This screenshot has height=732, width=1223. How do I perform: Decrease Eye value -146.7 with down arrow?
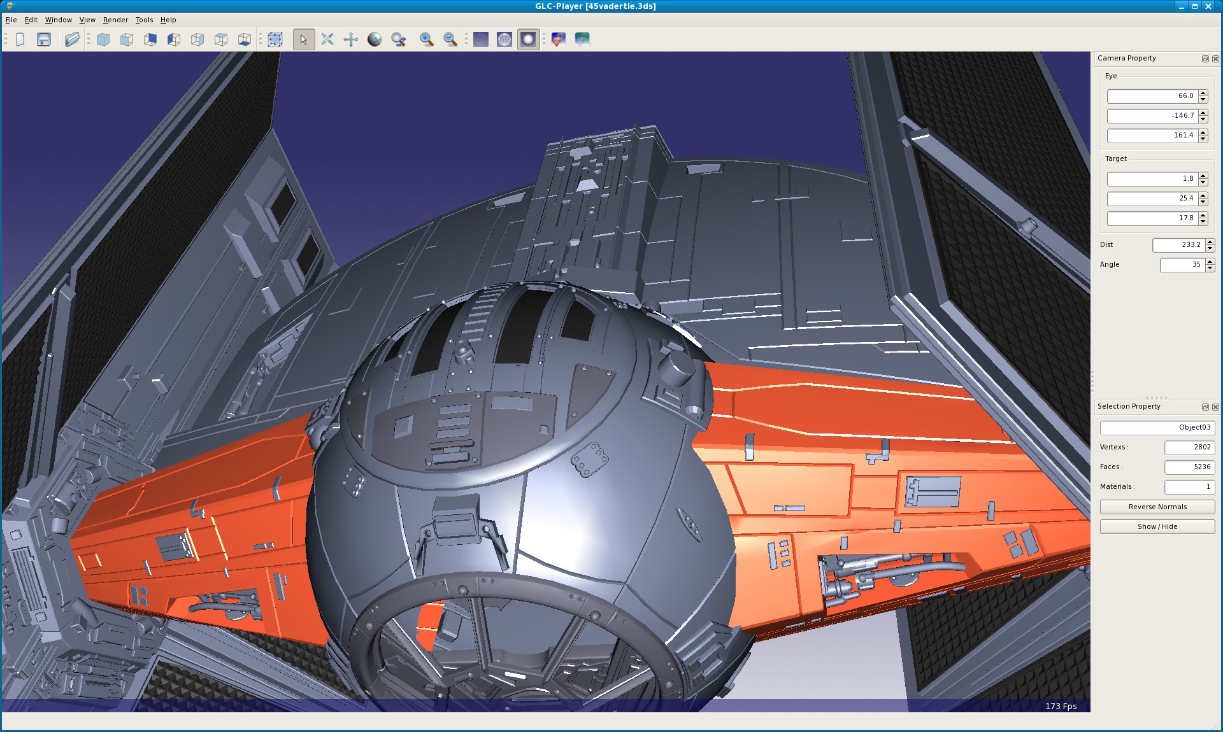pos(1203,119)
